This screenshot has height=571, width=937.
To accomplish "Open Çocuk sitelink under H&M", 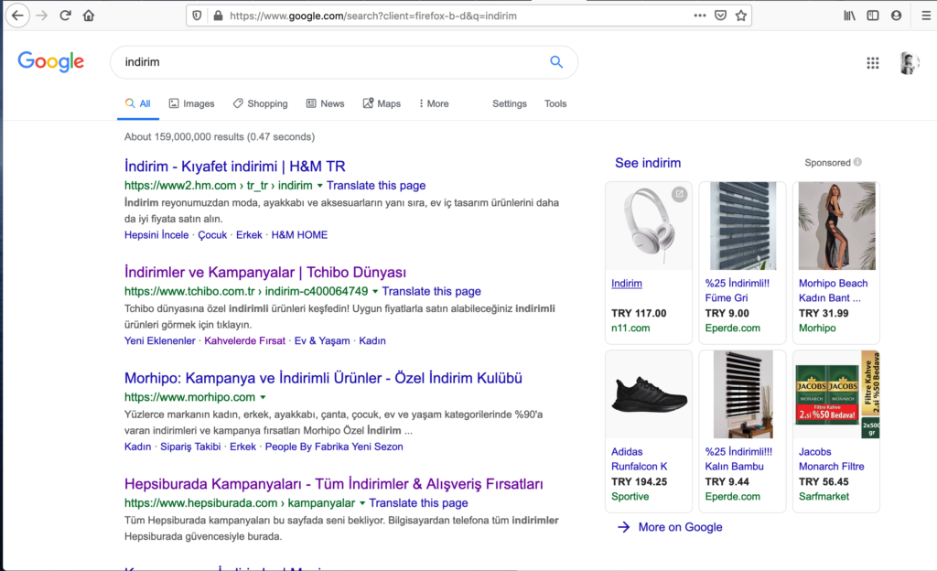I will [x=212, y=235].
